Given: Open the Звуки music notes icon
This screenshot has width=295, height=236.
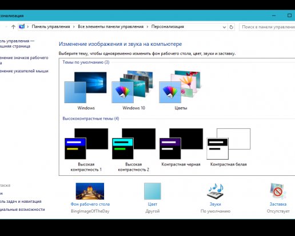Looking at the screenshot, I should [x=216, y=191].
